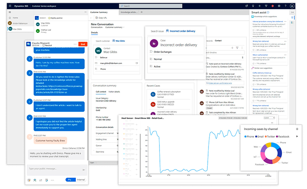Expand the Customer summary form selector chevron

pyautogui.click(x=124, y=27)
